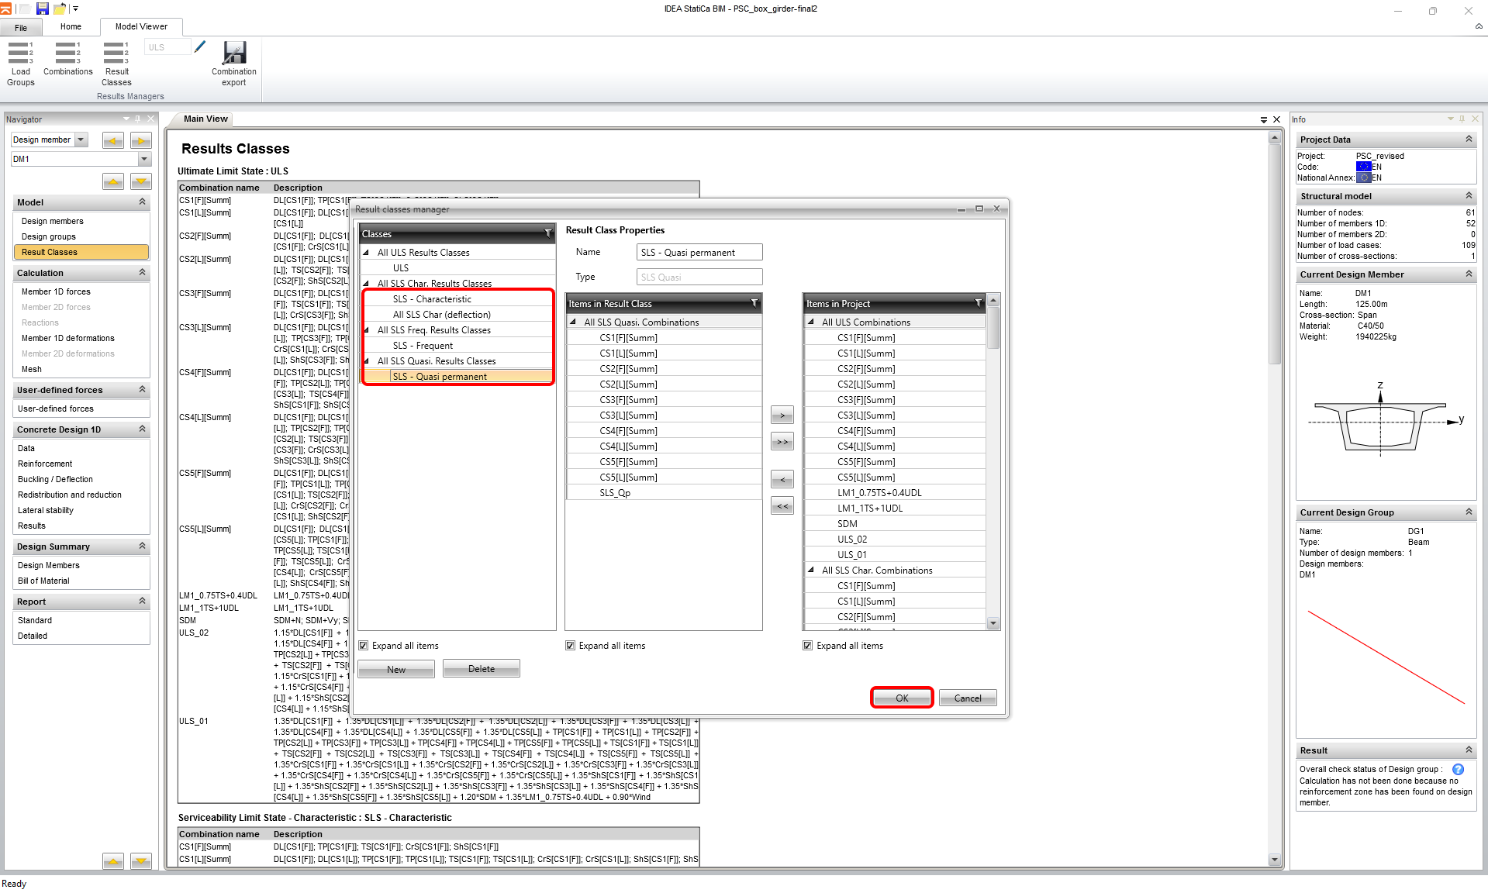The height and width of the screenshot is (893, 1488).
Task: Collapse the All ULS Results Classes tree node
Action: (x=366, y=253)
